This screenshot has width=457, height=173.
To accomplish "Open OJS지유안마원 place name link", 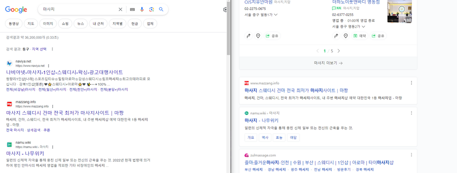I will (258, 2).
